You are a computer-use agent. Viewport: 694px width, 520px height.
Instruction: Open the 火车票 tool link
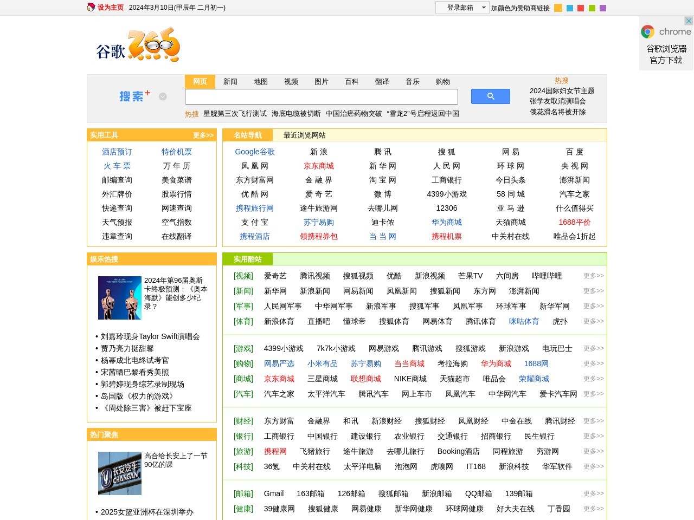[117, 166]
